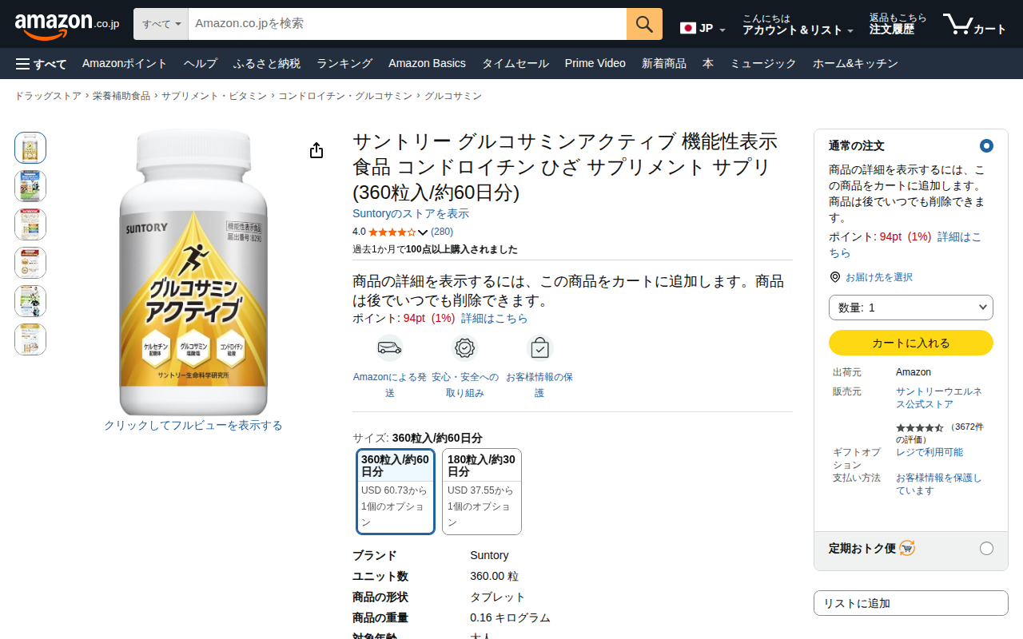Click the 定期おトク便 cart icon
The width and height of the screenshot is (1023, 639).
(907, 548)
